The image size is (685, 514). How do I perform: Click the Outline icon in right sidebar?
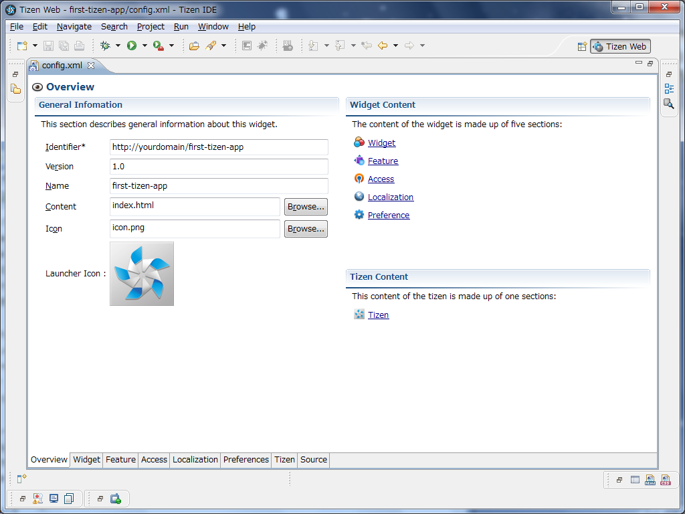669,89
